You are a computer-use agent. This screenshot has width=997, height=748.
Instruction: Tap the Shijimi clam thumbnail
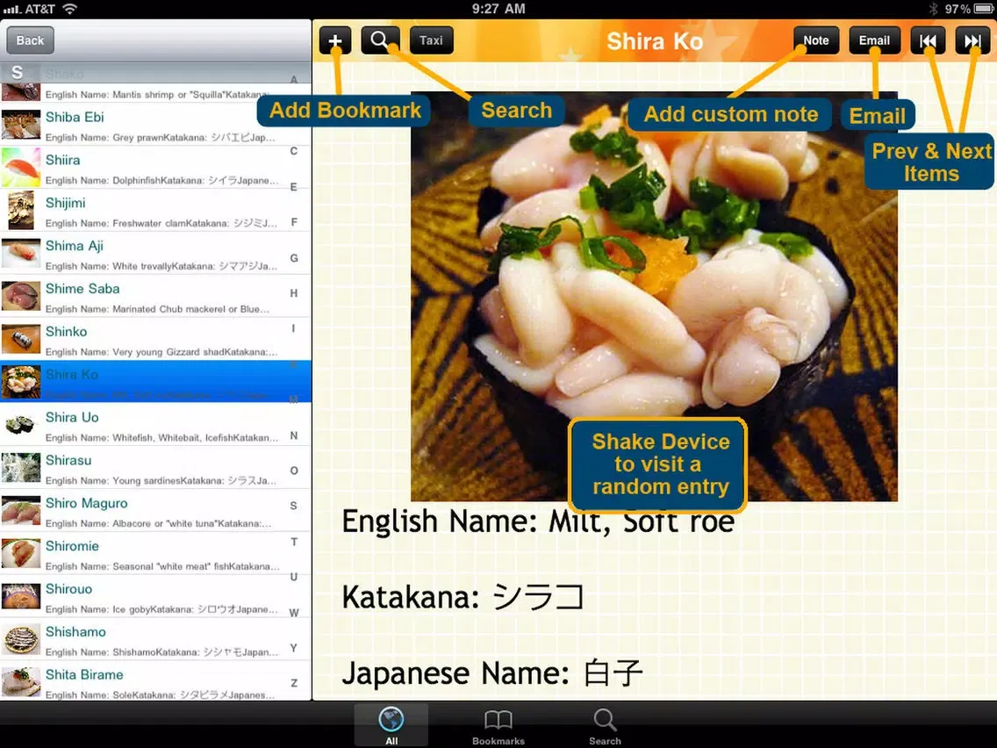pos(21,211)
